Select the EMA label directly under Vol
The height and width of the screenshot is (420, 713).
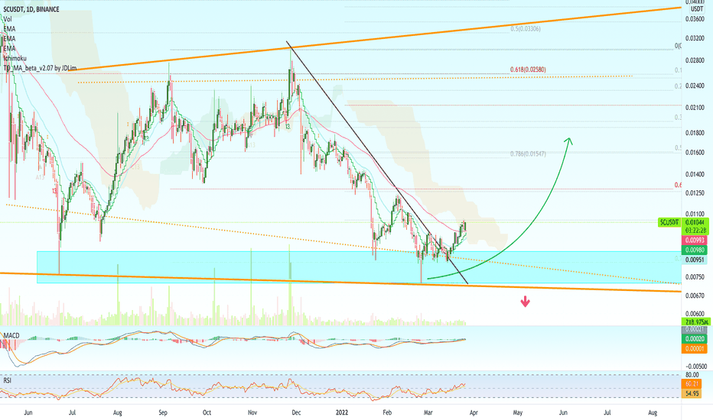(9, 28)
